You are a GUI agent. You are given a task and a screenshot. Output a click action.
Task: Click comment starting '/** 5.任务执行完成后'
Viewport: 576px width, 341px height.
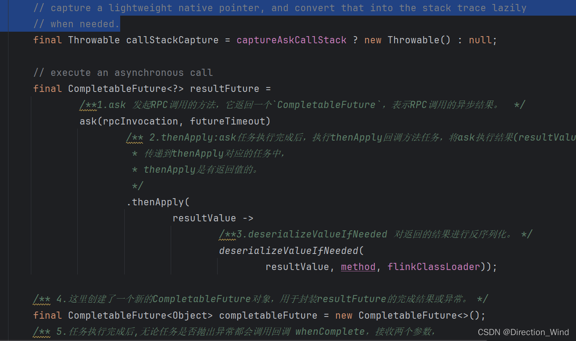point(234,332)
